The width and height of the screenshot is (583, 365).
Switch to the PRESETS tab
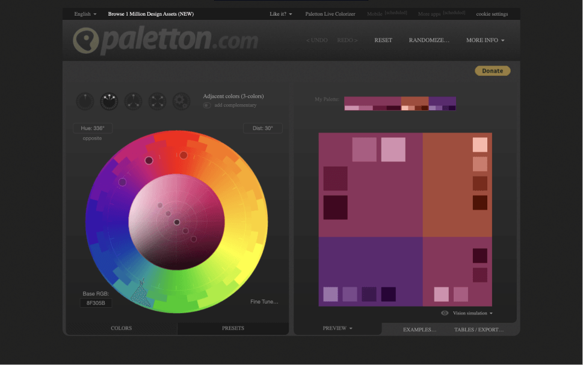coord(233,328)
